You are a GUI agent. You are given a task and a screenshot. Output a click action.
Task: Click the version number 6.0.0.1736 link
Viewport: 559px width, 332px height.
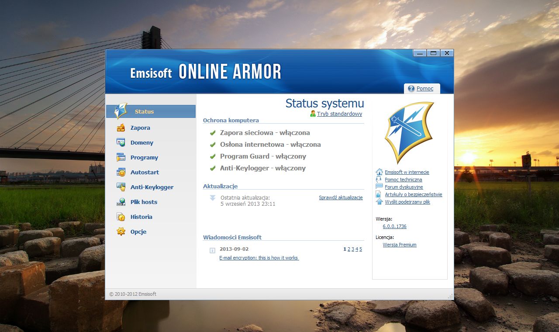pos(395,226)
